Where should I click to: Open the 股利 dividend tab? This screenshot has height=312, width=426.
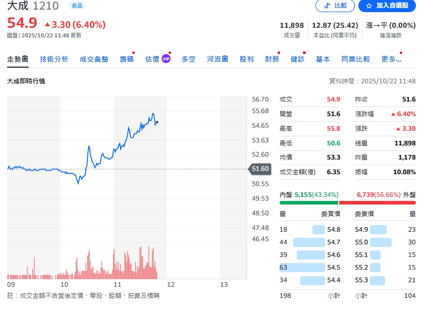[247, 59]
